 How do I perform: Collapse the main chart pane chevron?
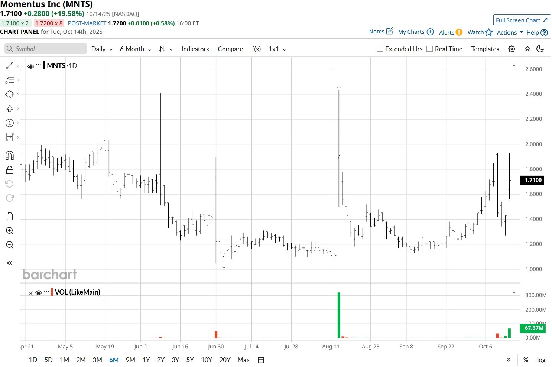tap(514, 66)
